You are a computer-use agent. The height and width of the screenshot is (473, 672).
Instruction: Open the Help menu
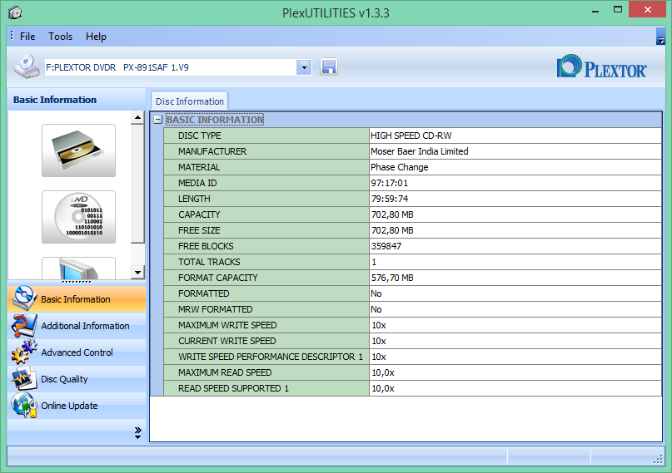click(96, 37)
